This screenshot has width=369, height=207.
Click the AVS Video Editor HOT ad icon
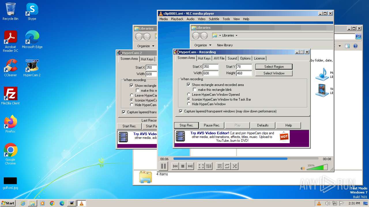284,137
